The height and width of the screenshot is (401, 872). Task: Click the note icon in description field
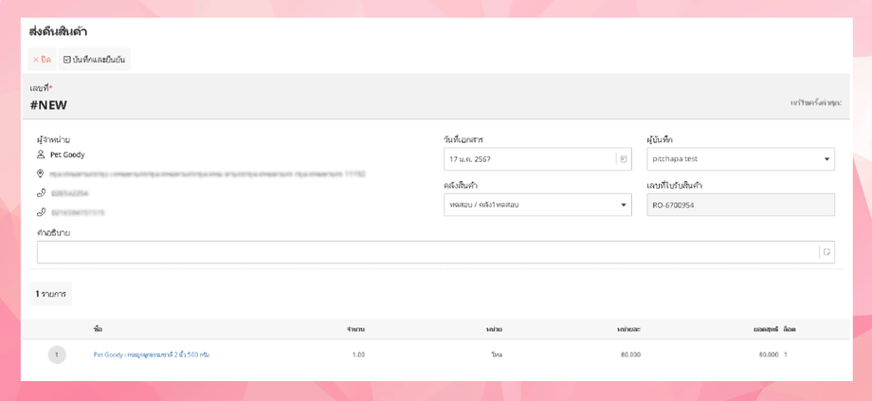827,252
